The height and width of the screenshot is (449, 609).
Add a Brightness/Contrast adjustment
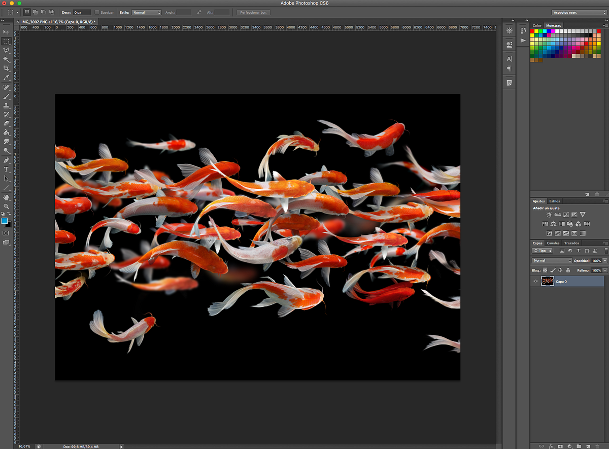(549, 215)
